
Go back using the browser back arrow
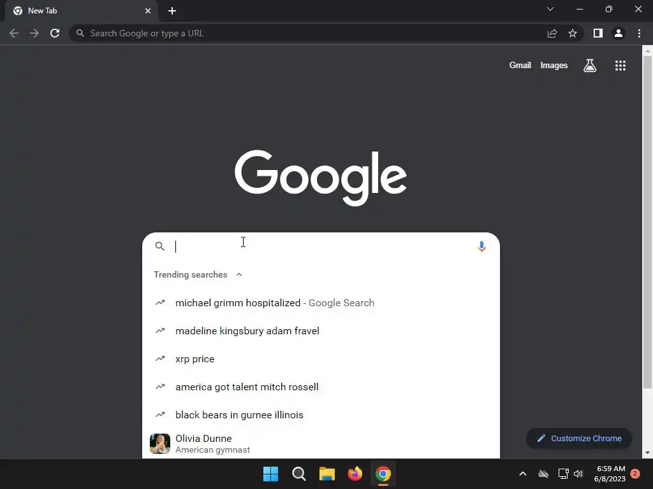14,33
